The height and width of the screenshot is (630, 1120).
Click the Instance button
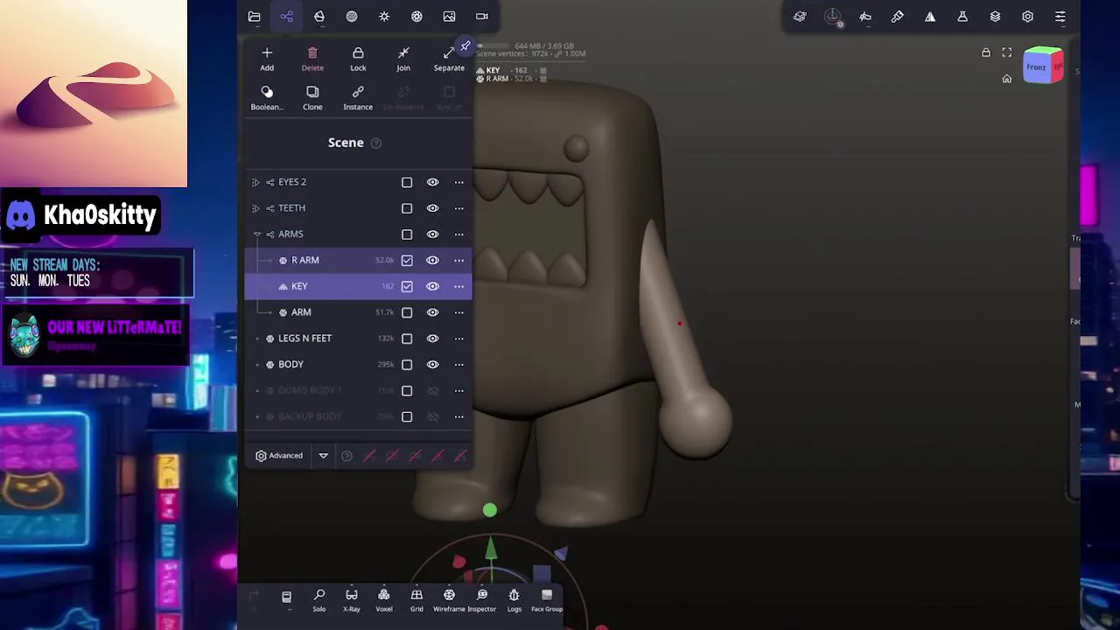(358, 98)
